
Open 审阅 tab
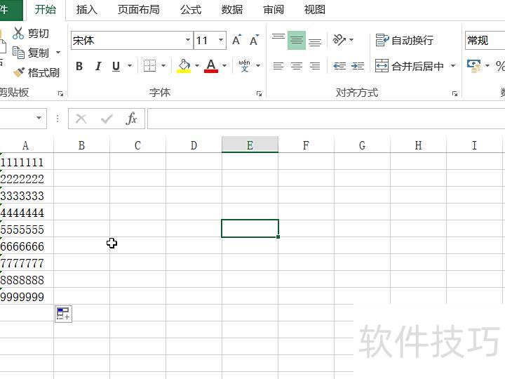pos(274,9)
